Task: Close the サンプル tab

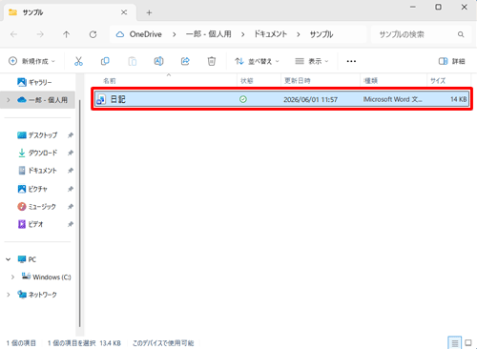Action: [124, 12]
